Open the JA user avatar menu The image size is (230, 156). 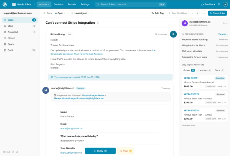[x=225, y=4]
